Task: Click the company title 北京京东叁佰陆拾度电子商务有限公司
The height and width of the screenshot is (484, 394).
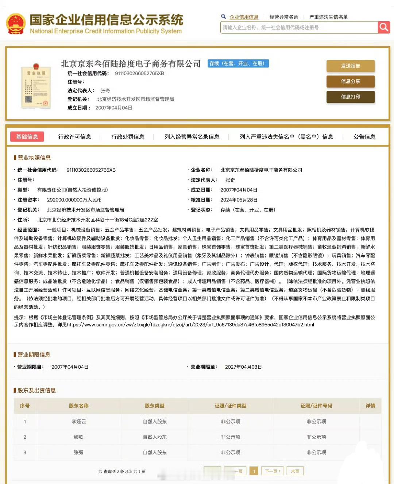Action: tap(131, 64)
